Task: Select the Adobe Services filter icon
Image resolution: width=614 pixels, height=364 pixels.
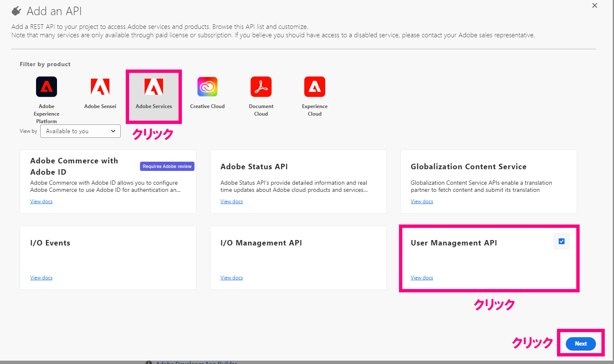Action: 154,87
